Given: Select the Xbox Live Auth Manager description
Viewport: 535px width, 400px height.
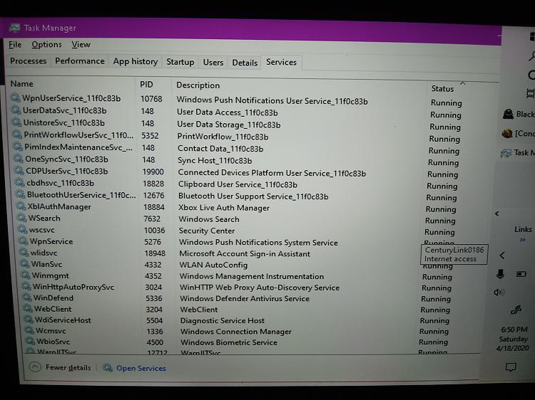Looking at the screenshot, I should point(224,208).
